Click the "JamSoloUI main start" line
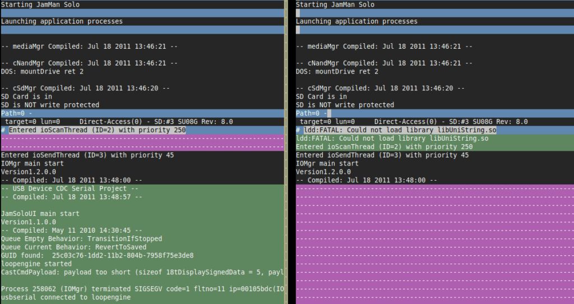The image size is (574, 304). (40, 214)
